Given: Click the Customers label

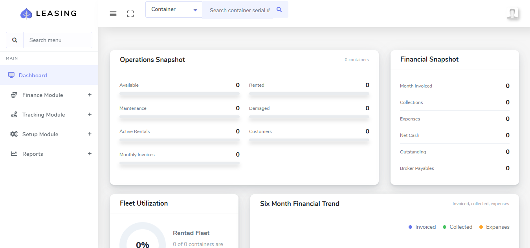Looking at the screenshot, I should pos(260,131).
